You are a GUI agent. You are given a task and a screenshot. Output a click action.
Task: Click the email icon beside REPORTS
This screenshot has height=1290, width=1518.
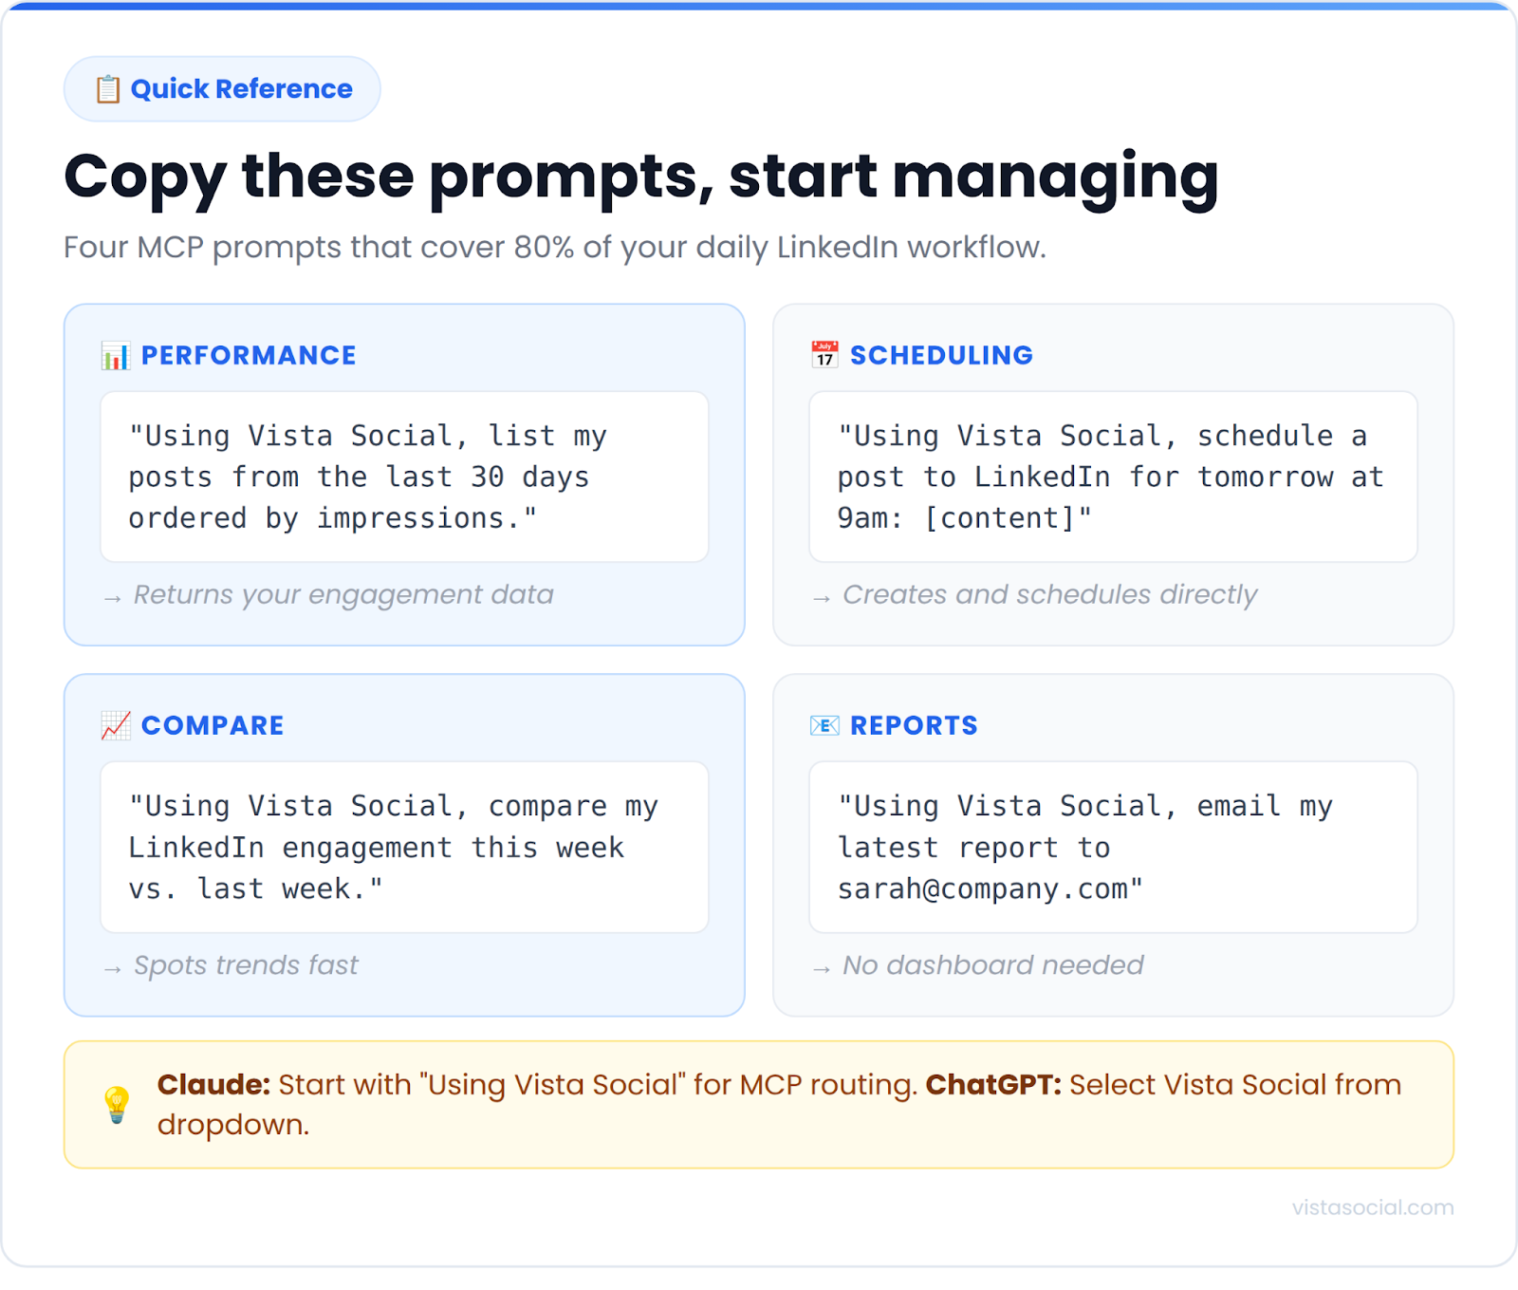click(x=824, y=724)
